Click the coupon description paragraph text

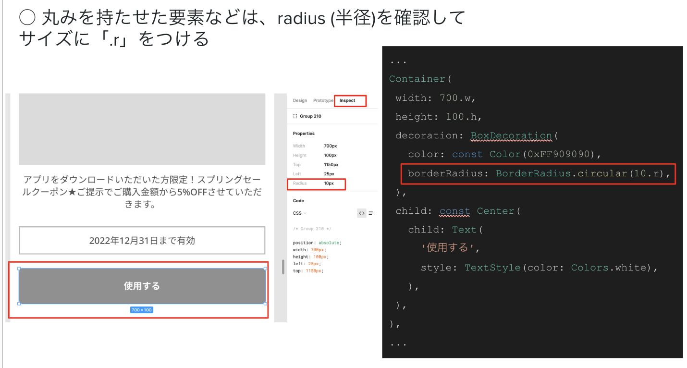point(142,192)
